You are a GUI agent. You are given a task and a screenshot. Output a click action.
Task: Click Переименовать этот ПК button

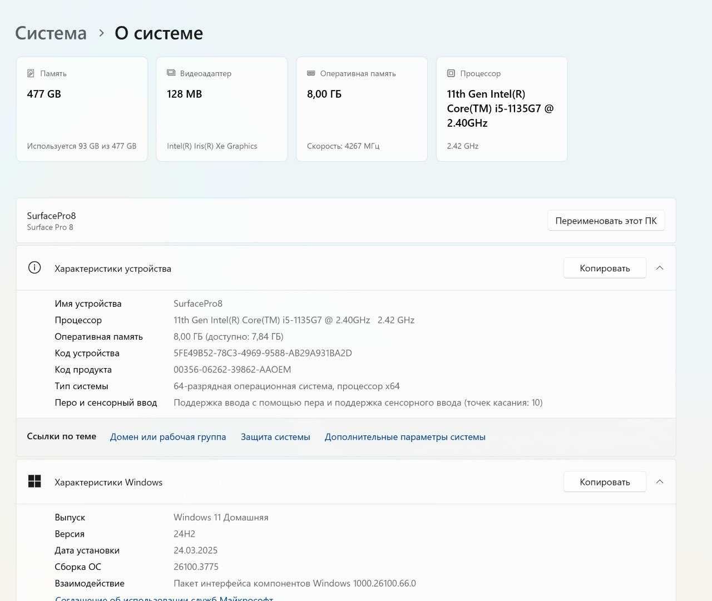click(x=606, y=221)
